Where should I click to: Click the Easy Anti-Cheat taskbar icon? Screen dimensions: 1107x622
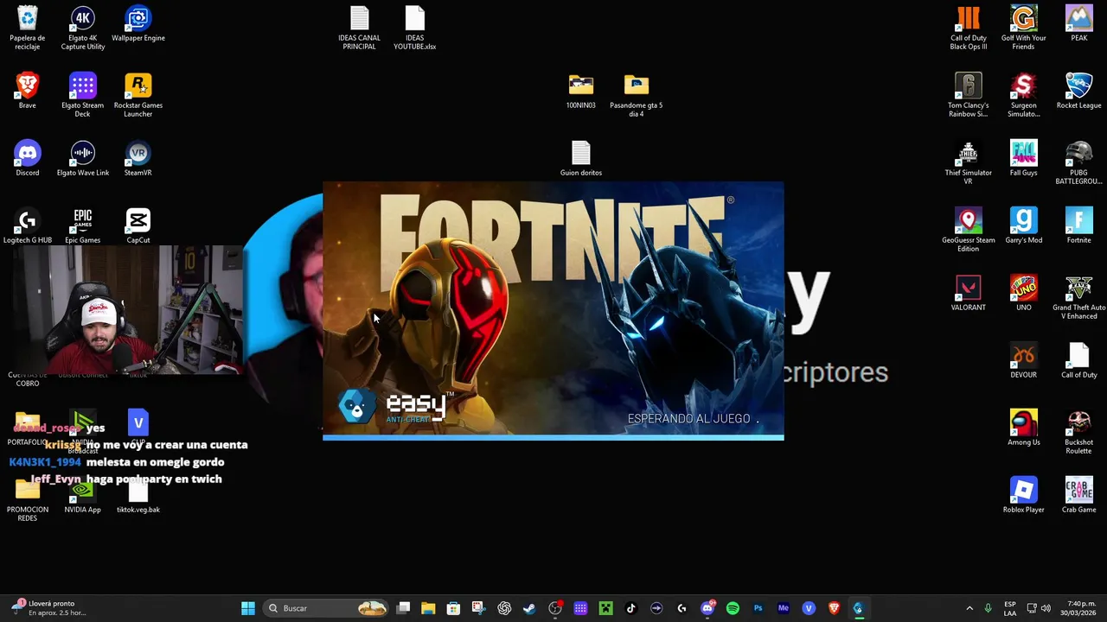click(858, 608)
